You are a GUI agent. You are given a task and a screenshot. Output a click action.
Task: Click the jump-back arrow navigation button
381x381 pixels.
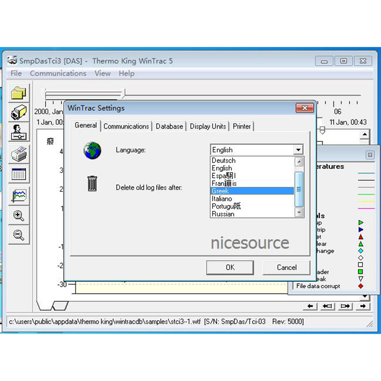click(x=328, y=306)
